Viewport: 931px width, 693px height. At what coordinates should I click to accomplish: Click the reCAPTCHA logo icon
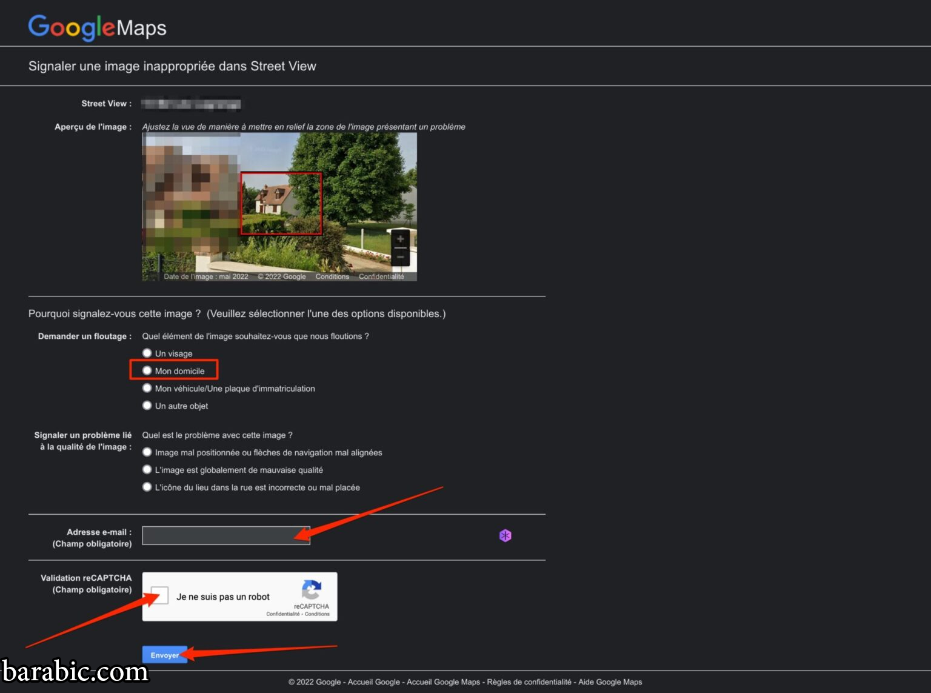[311, 590]
